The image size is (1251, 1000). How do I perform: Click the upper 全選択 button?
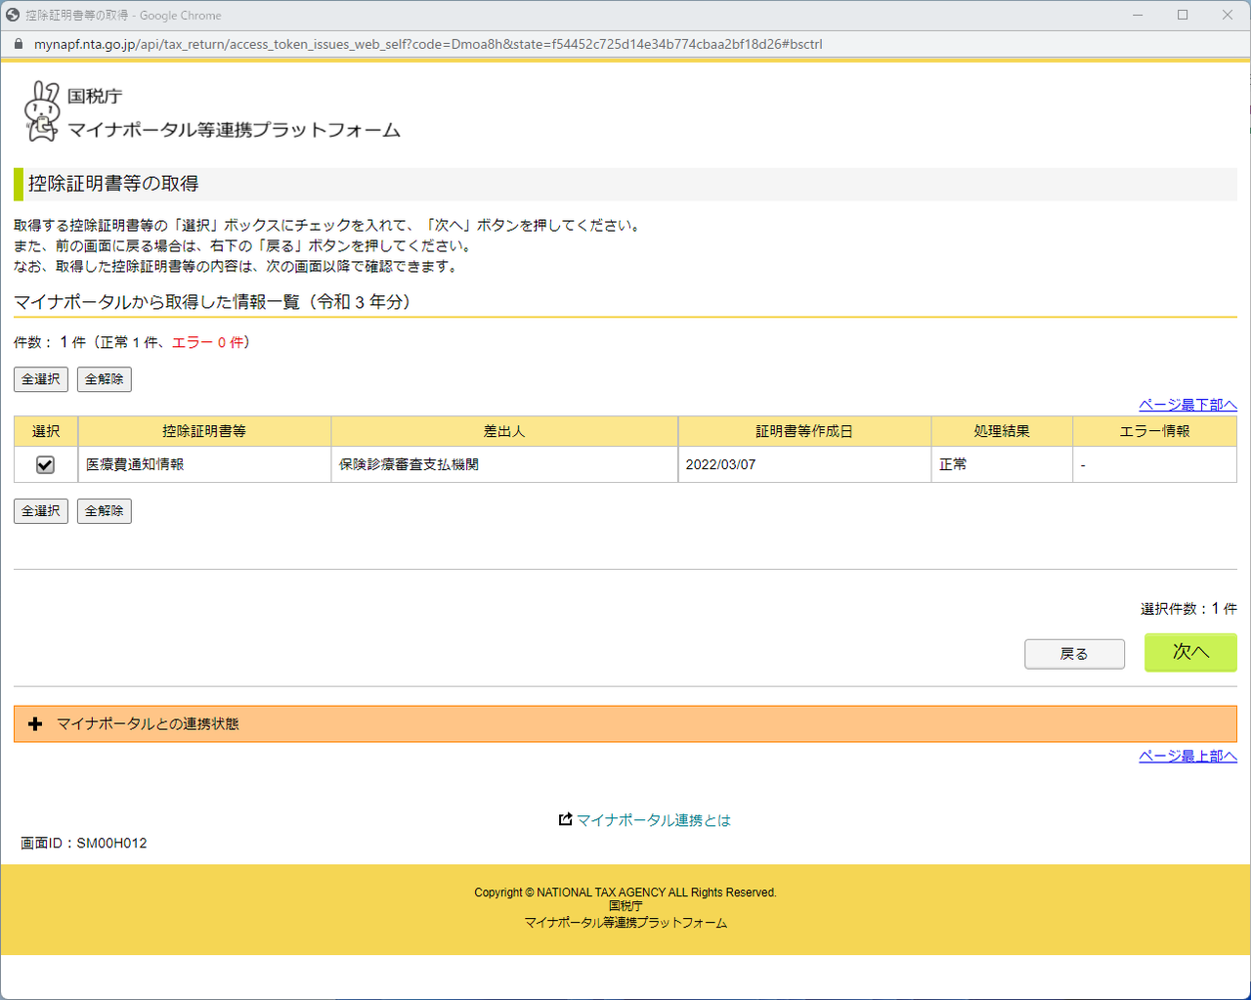point(41,379)
